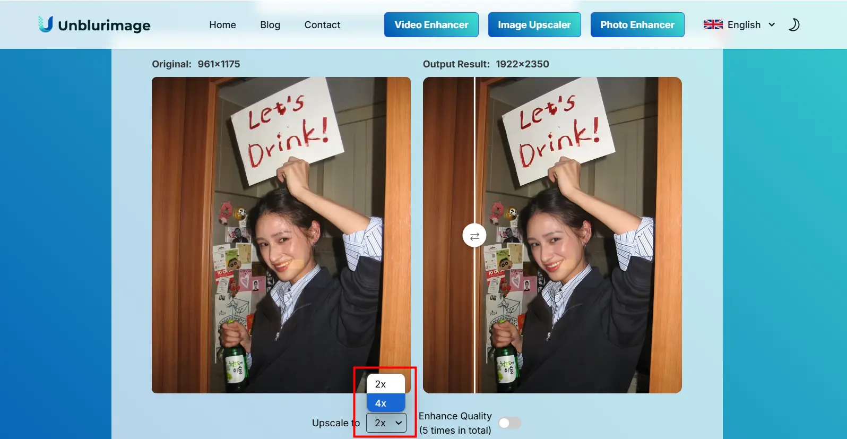Click the Original: 961×1175 label
This screenshot has width=847, height=439.
pyautogui.click(x=196, y=64)
